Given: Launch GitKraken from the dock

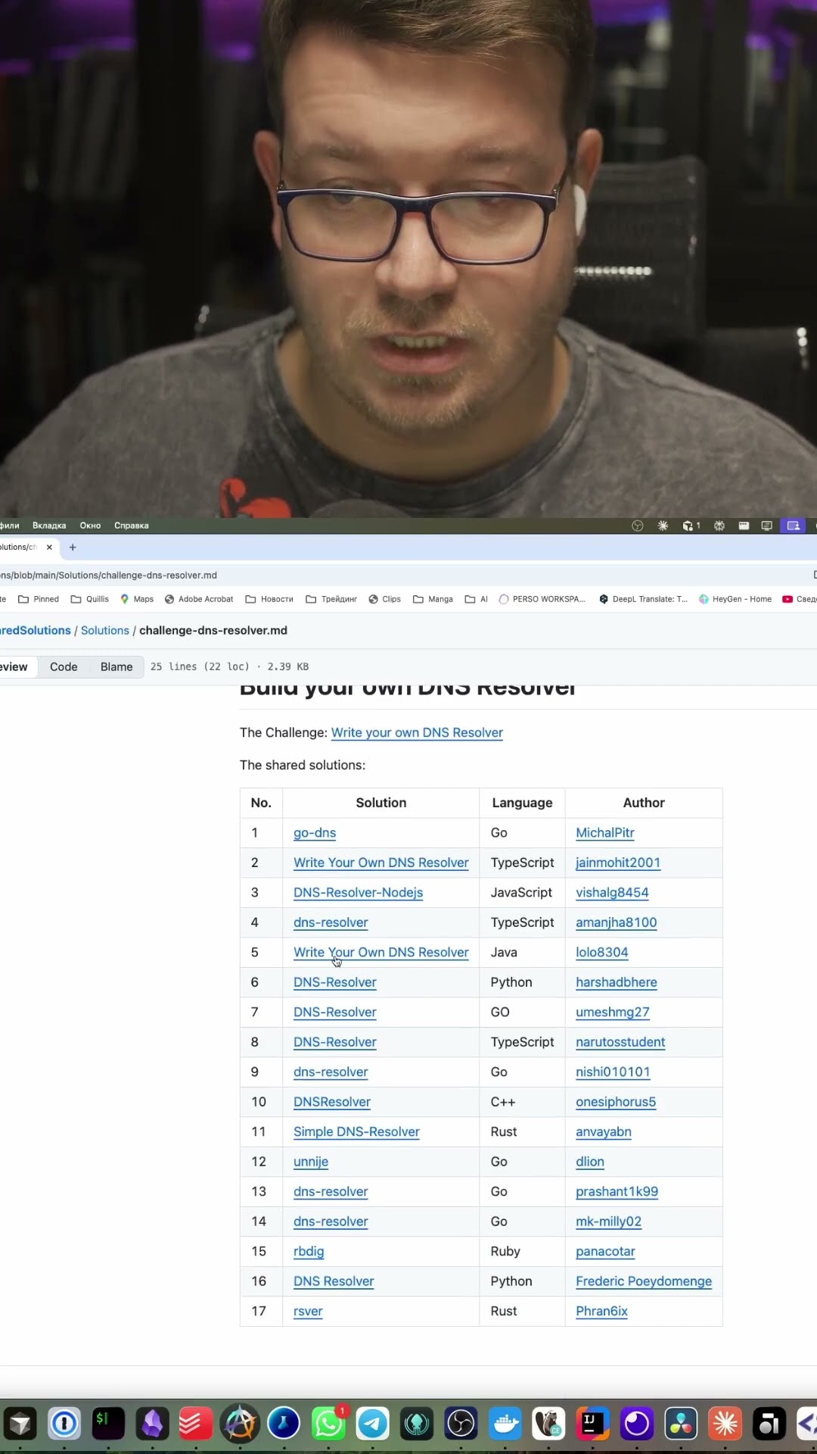Looking at the screenshot, I should pos(416,1424).
